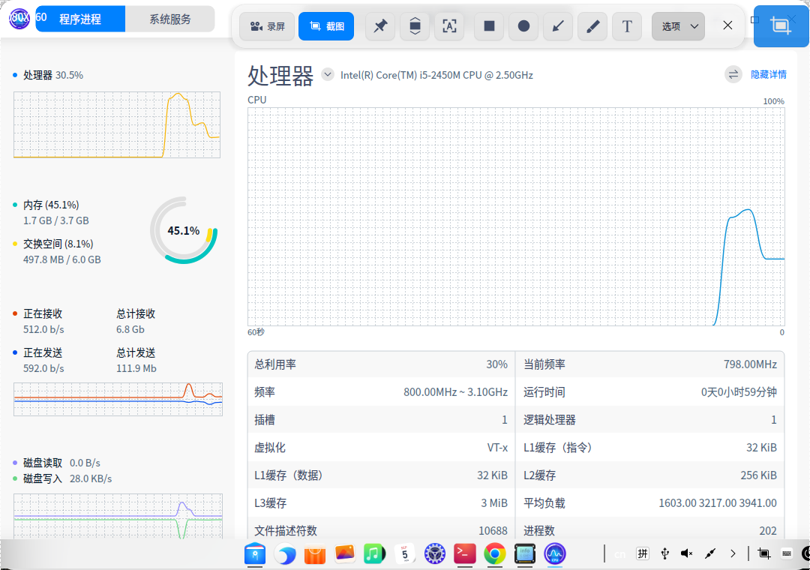Switch to 截图 screenshot mode
The image size is (810, 570).
(326, 26)
